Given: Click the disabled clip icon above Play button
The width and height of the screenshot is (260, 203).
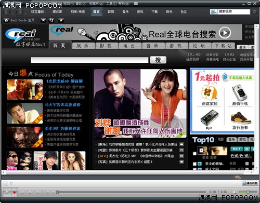Looking at the screenshot, I should point(6,183).
